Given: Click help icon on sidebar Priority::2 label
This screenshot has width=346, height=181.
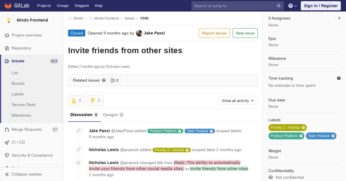Looking at the screenshot, I should (303, 128).
